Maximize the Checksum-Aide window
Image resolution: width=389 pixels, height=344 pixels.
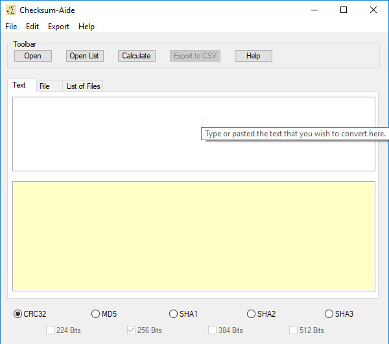tap(344, 10)
